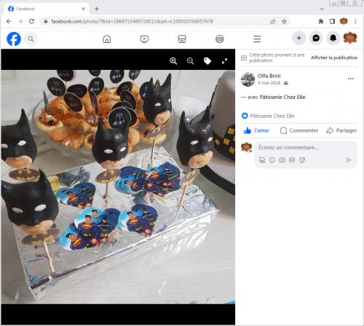Attach a photo to the comment
Image resolution: width=364 pixels, height=326 pixels.
[x=282, y=160]
